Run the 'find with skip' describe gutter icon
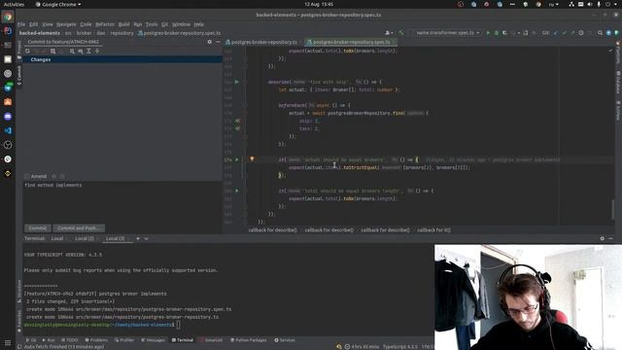This screenshot has width=622, height=350. [x=237, y=82]
